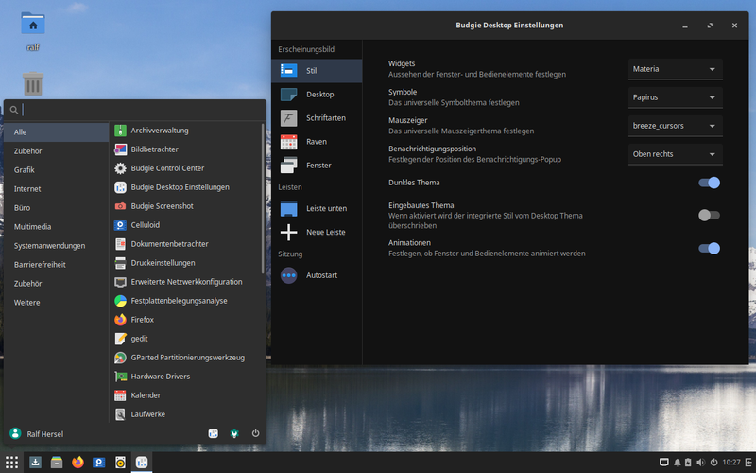Image resolution: width=756 pixels, height=473 pixels.
Task: Open the Widgets Materia dropdown
Action: click(x=675, y=69)
